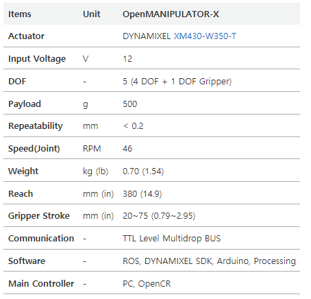Click the payload value 500

(129, 104)
